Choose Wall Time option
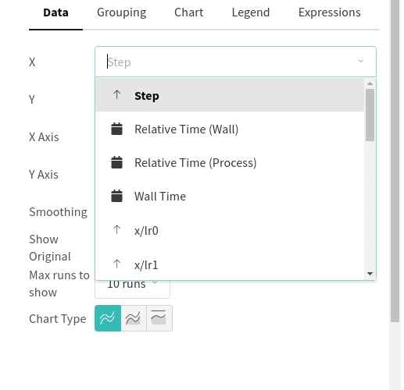Screen dimensions: 404x390 (230, 196)
